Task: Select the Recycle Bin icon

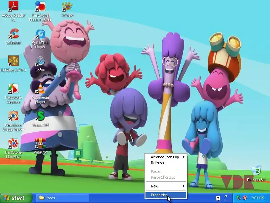Action: tap(256, 171)
